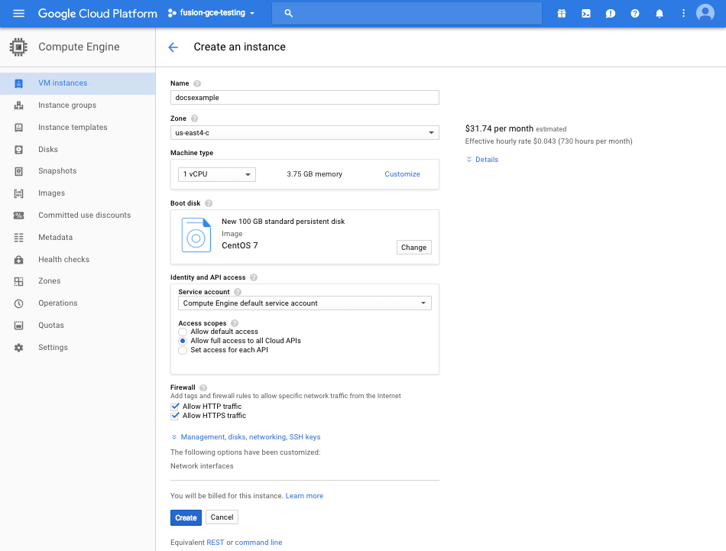Viewport: 726px width, 551px height.
Task: Open the Zone dropdown showing us-east4-c
Action: (x=304, y=133)
